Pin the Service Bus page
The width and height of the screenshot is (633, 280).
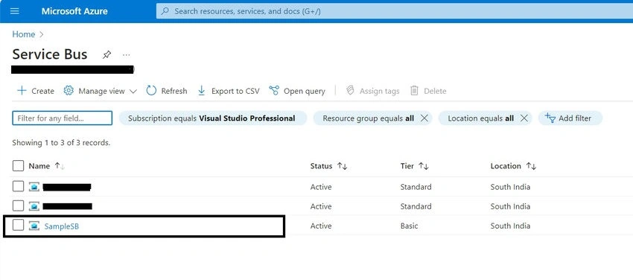click(x=106, y=54)
